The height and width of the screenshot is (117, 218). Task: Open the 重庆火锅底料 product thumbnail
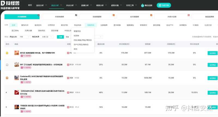coord(17,107)
